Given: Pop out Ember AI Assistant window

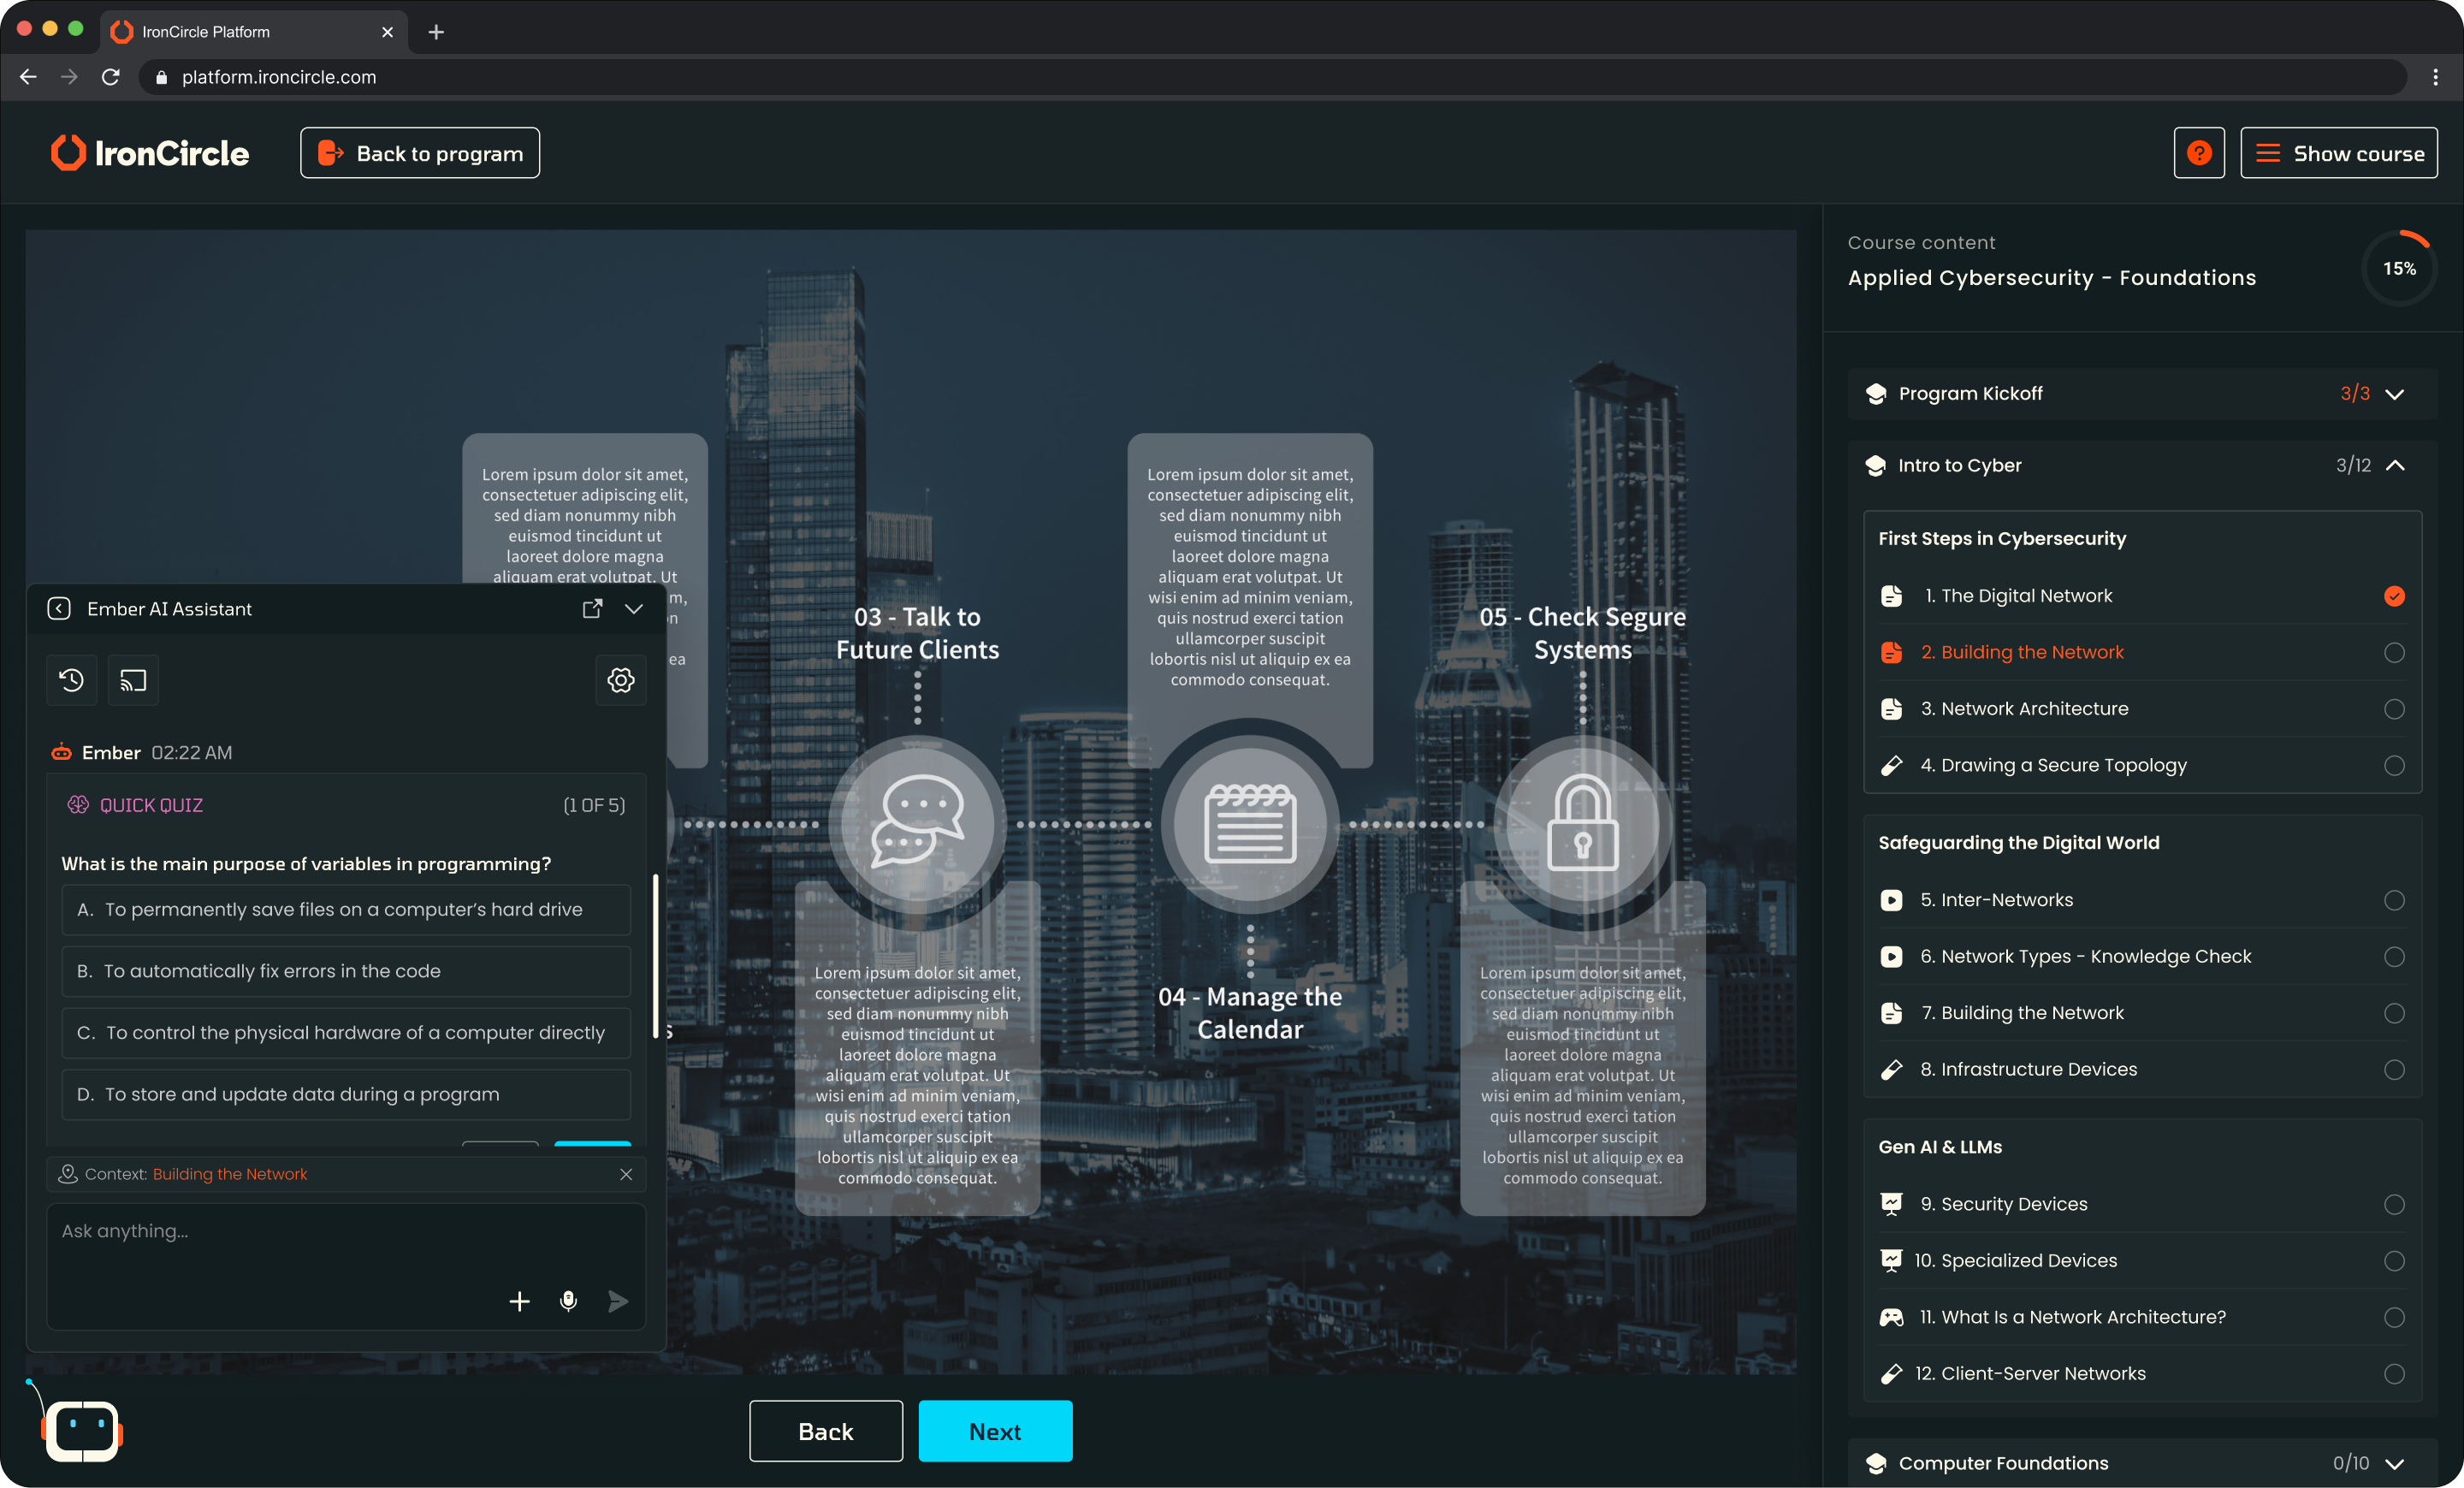Looking at the screenshot, I should point(592,608).
